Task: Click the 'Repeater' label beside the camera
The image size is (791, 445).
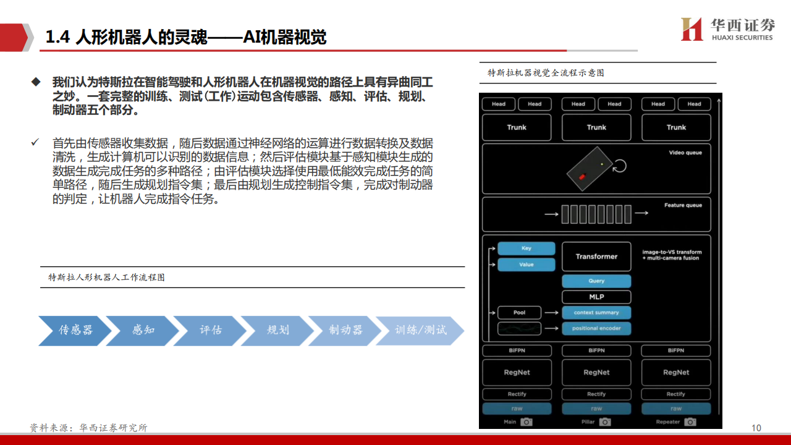Action: pos(668,422)
